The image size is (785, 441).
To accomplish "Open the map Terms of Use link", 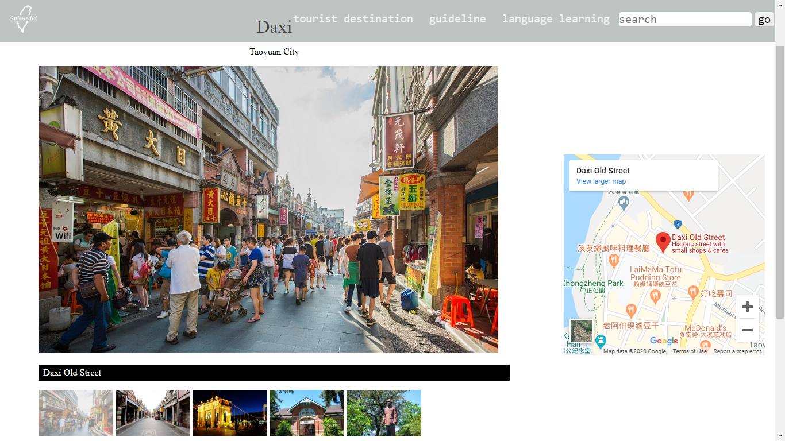I will pyautogui.click(x=690, y=351).
